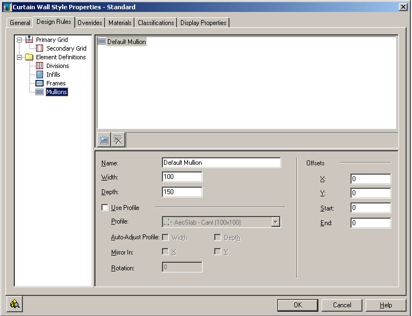
Task: Click the Divisions icon in the tree
Action: point(39,66)
